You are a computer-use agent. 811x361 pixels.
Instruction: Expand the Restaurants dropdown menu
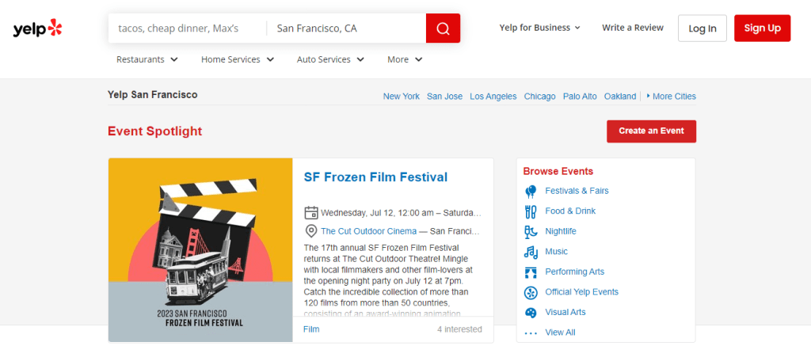click(147, 59)
